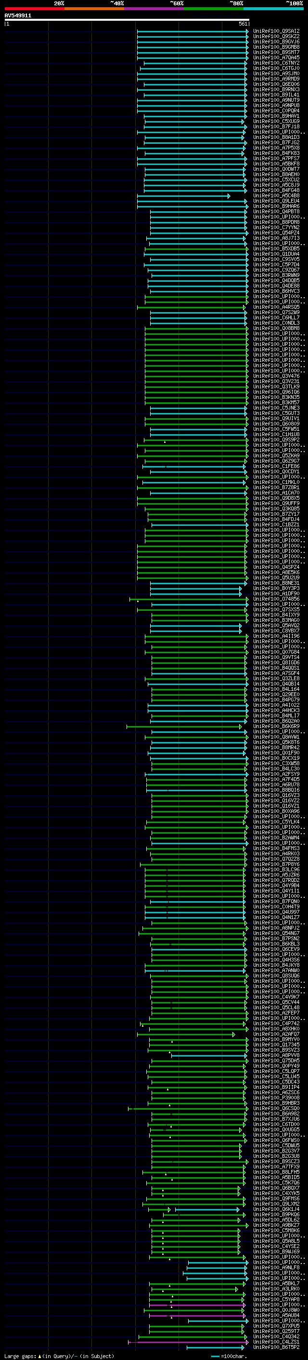
Task: Click the orange ~40% identity legend segment
Action: [x=94, y=9]
